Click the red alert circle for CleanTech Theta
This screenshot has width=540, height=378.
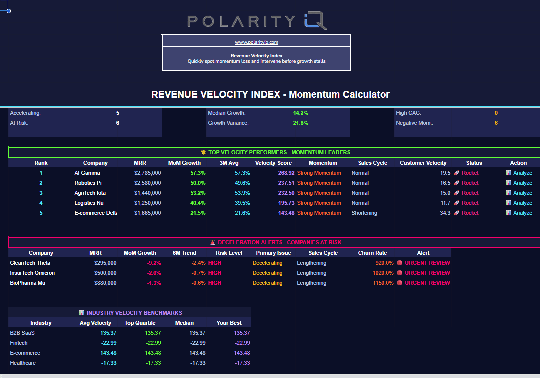(x=399, y=263)
